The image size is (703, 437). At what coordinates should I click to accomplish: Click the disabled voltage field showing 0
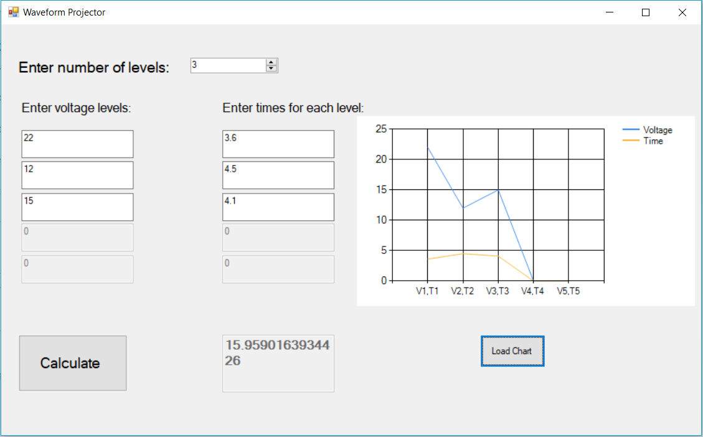point(77,238)
